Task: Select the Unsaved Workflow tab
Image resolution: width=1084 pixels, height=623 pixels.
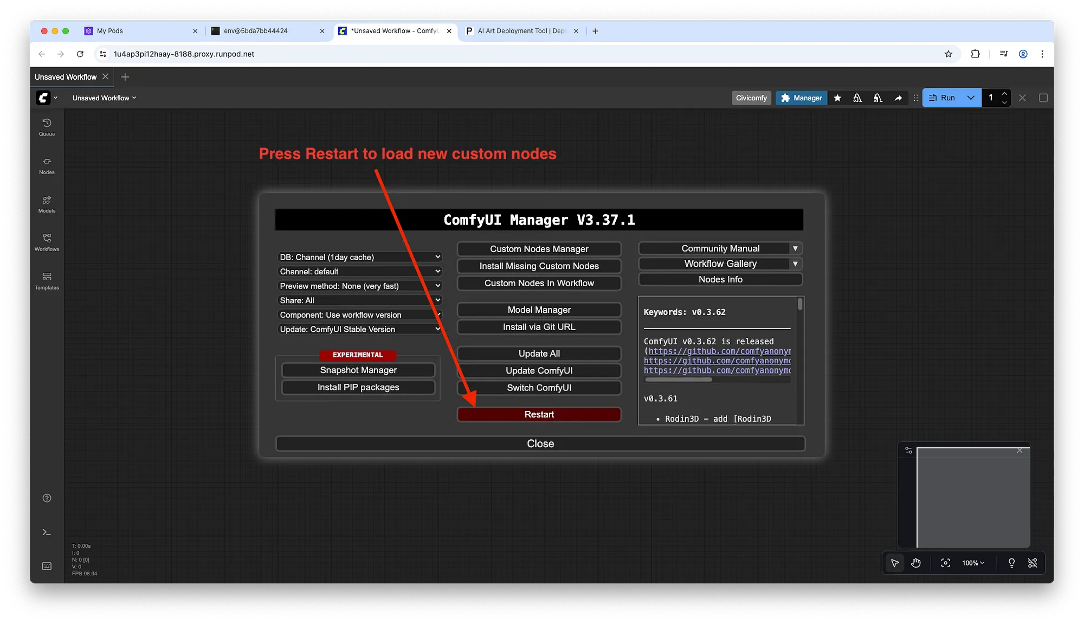Action: click(66, 77)
